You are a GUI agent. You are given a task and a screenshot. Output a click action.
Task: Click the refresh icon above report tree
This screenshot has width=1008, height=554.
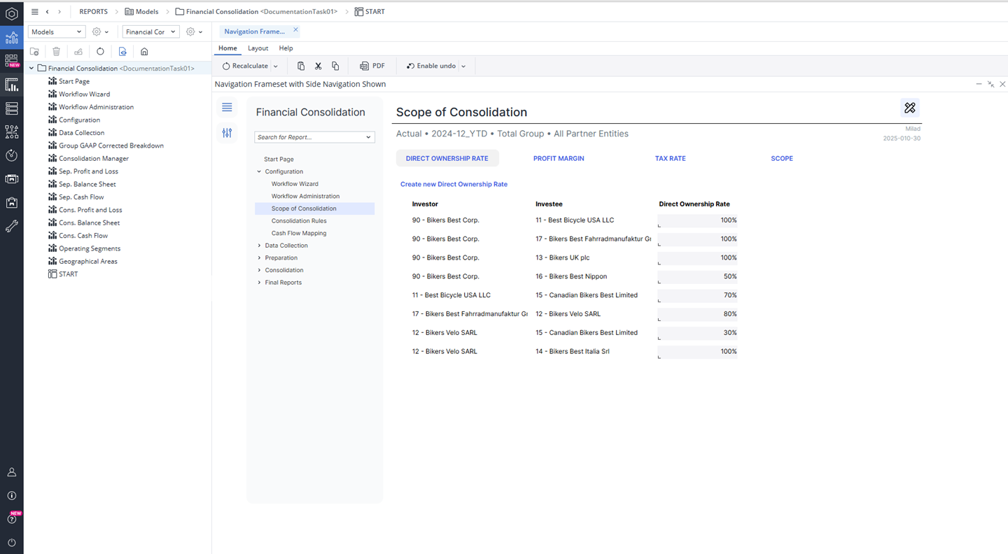click(x=100, y=52)
